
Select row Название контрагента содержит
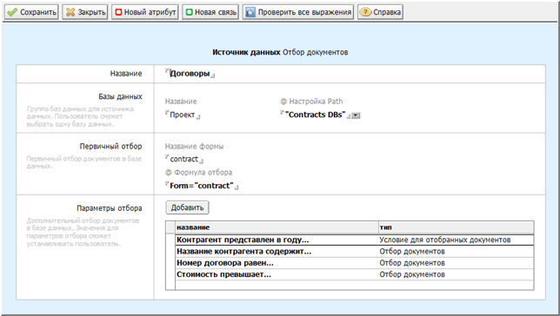tap(350, 252)
